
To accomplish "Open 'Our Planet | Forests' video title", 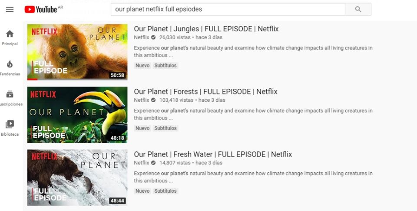I will coord(205,92).
